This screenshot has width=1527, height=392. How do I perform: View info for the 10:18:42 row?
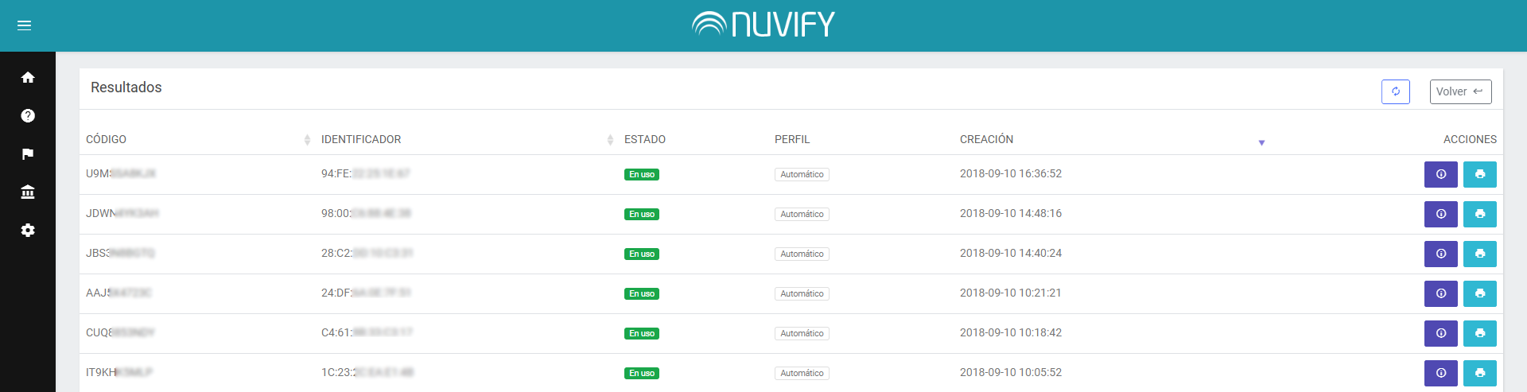tap(1441, 333)
